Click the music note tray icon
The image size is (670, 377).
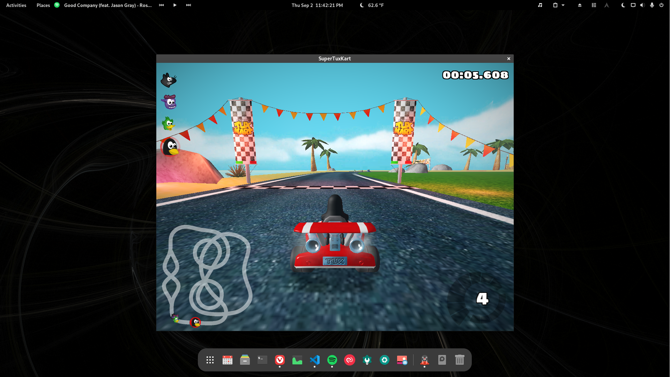pos(540,5)
